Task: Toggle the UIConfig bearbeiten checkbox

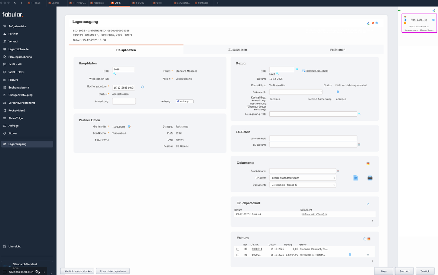Action: coord(5,272)
